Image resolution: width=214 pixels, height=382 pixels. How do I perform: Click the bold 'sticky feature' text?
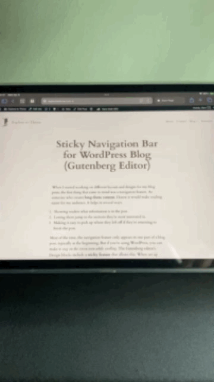pos(99,254)
